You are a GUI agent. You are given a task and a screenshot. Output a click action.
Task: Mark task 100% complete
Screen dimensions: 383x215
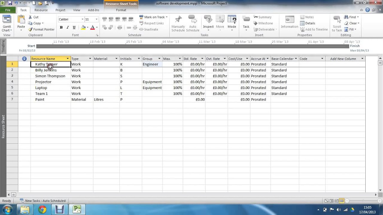[131, 19]
